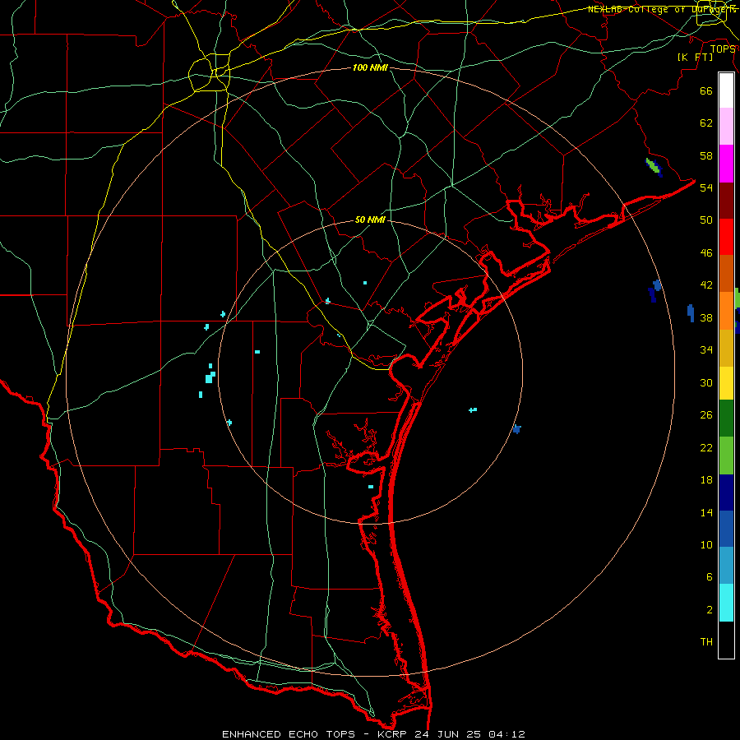The width and height of the screenshot is (740, 740).
Task: Click the "22" legend value
Action: click(706, 447)
